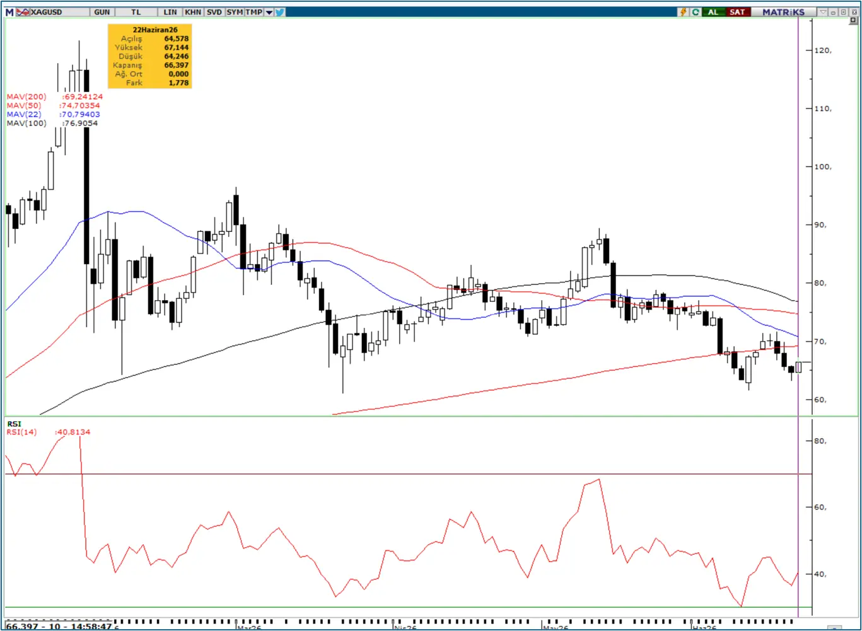The width and height of the screenshot is (862, 631).
Task: Open the SVD menu
Action: pos(214,12)
